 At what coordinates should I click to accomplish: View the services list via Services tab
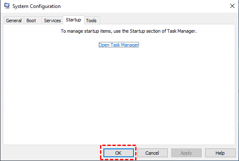(x=52, y=21)
